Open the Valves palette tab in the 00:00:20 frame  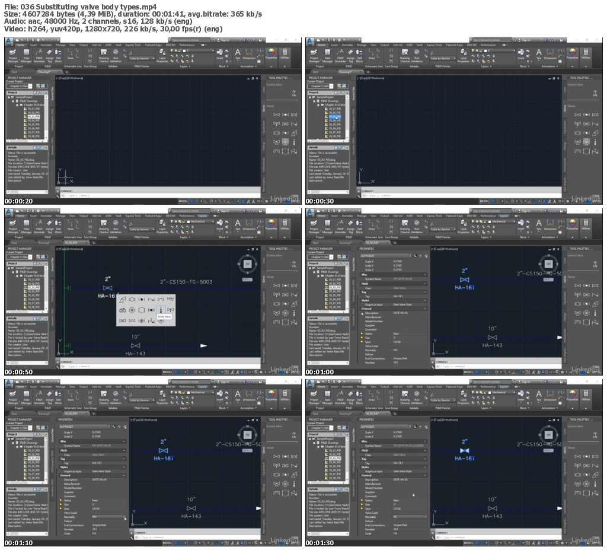(264, 109)
